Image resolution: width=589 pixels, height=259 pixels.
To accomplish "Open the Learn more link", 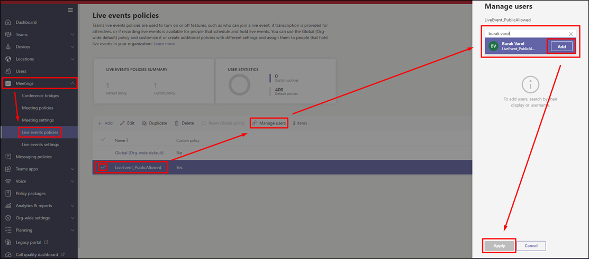I will 164,44.
